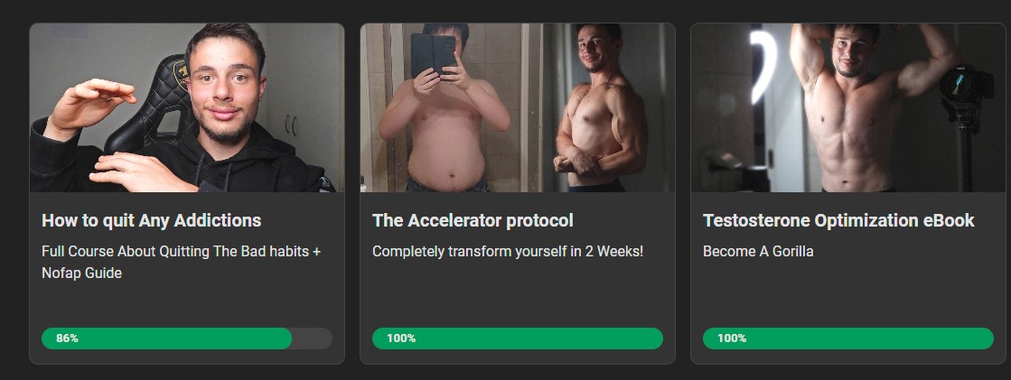This screenshot has height=380, width=1011.
Task: Click the ring light in eBook thumbnail
Action: point(763,66)
